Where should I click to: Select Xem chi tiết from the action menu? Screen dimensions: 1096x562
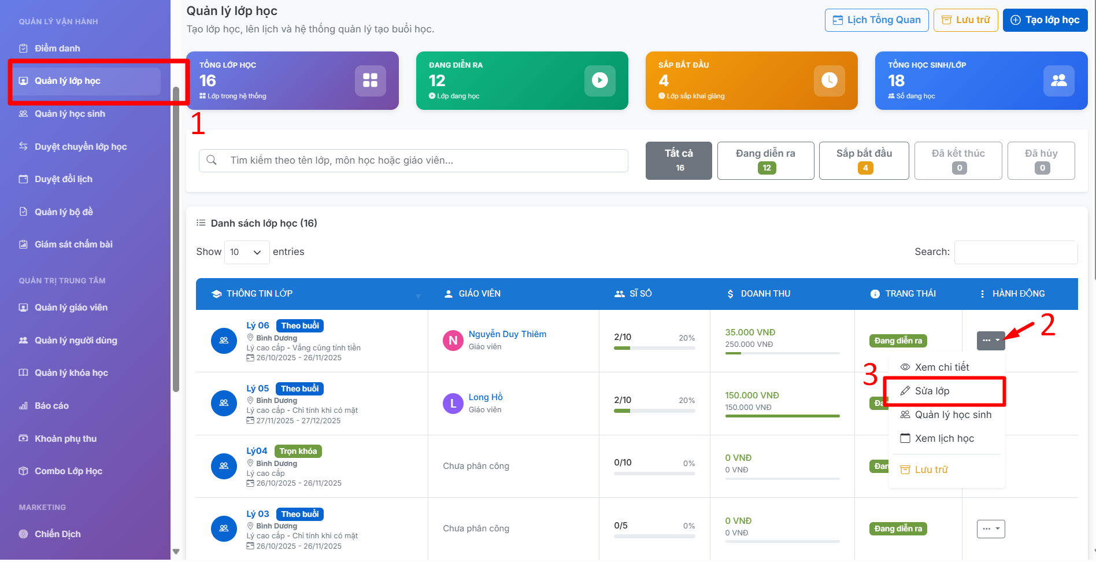point(942,368)
